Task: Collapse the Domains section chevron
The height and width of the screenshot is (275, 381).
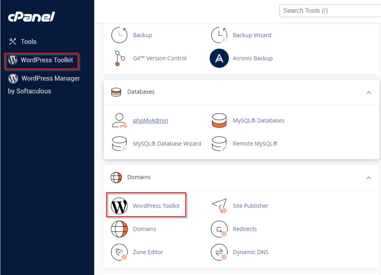Action: [369, 177]
